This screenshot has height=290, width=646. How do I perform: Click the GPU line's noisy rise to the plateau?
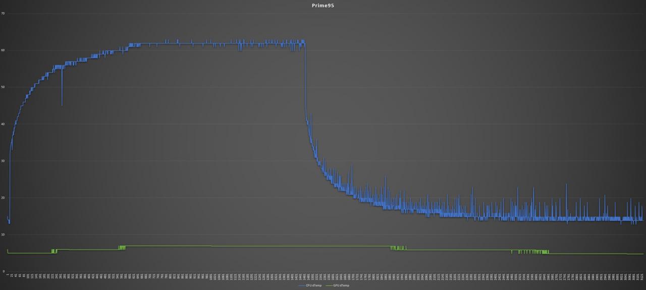pos(122,248)
